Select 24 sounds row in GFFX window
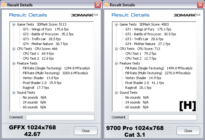The height and width of the screenshot is (140, 205). coord(34,102)
